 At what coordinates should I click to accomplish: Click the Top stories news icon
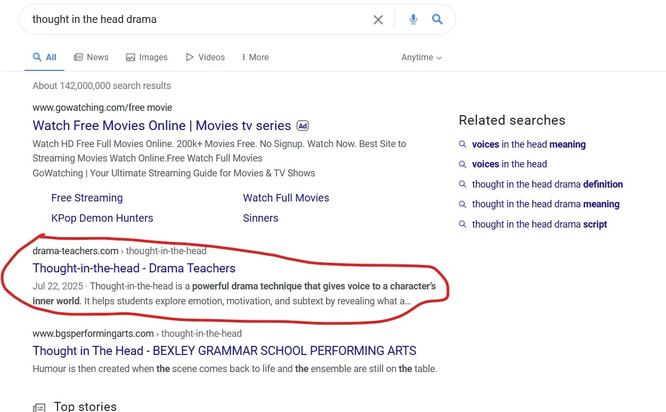point(39,407)
